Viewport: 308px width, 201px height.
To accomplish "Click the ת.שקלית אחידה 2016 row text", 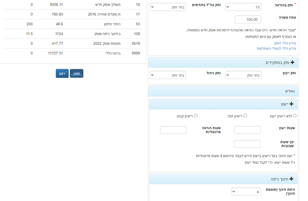I will pyautogui.click(x=104, y=14).
